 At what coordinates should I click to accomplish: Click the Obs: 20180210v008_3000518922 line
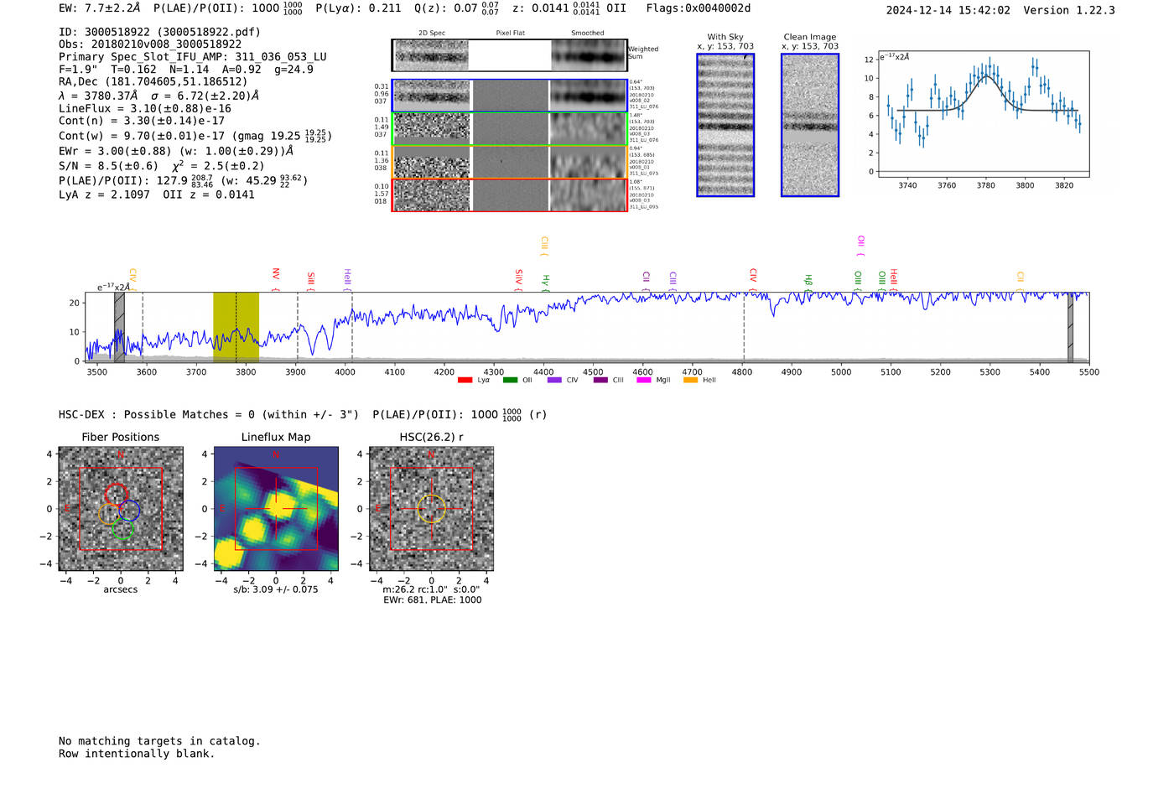150,44
